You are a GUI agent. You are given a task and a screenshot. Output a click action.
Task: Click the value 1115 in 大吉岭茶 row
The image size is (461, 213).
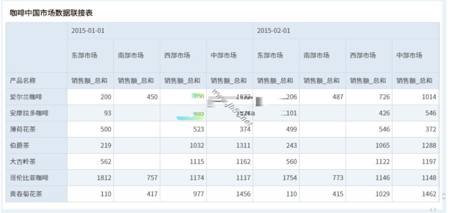(x=197, y=162)
